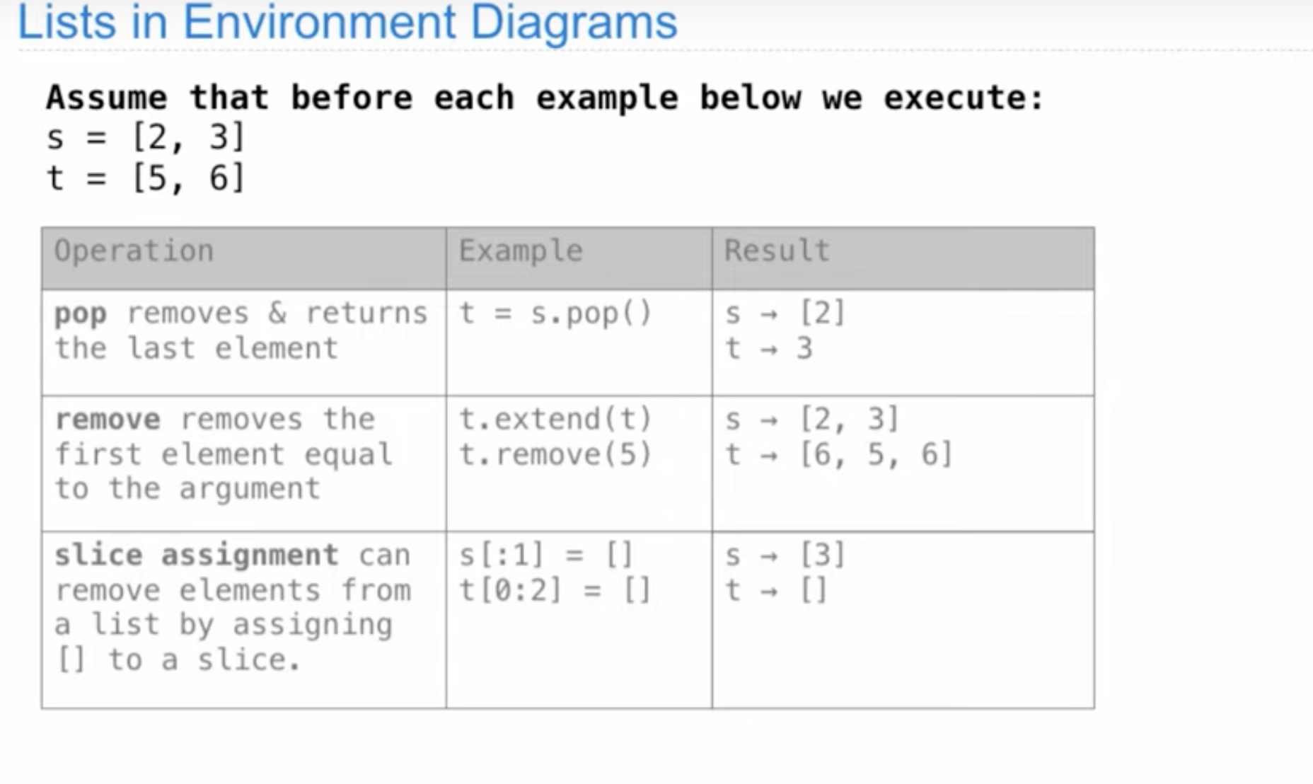This screenshot has height=784, width=1313.
Task: Select the pop operation description cell
Action: (x=244, y=343)
